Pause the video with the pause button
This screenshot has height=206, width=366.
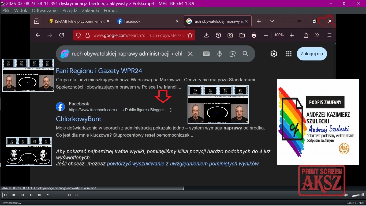pos(5,195)
